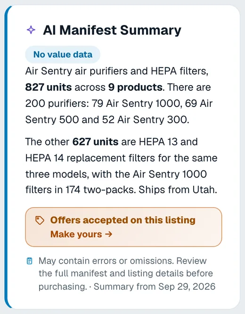
Task: Click the bold 9 products text
Action: tap(135, 87)
